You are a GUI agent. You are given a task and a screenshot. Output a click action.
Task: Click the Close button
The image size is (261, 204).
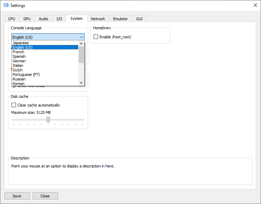pyautogui.click(x=45, y=196)
